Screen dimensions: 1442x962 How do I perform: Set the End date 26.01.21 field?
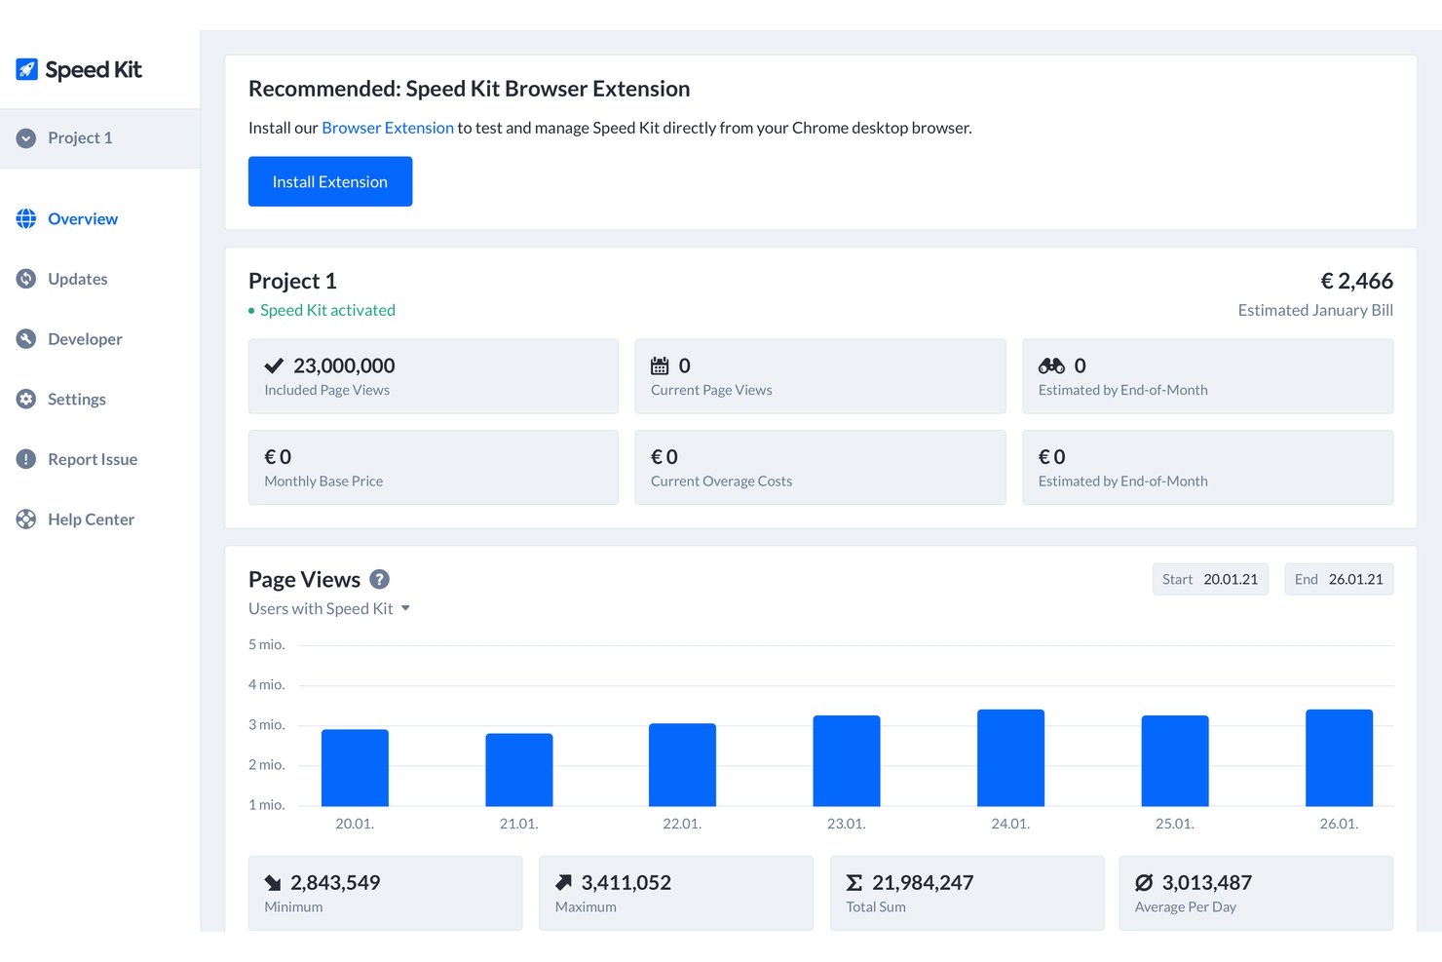click(x=1339, y=579)
